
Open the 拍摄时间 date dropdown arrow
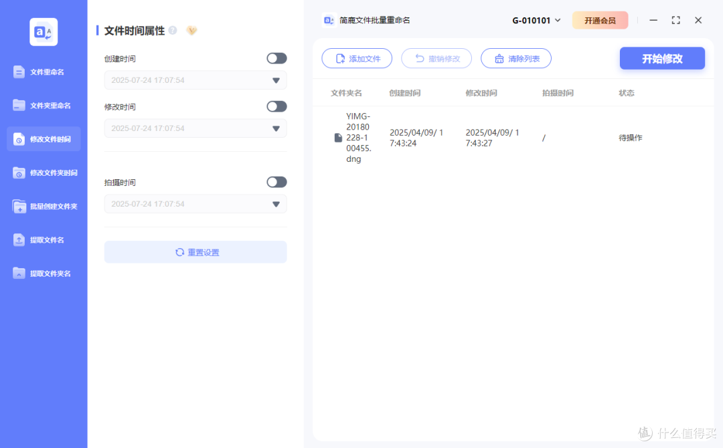pyautogui.click(x=276, y=204)
